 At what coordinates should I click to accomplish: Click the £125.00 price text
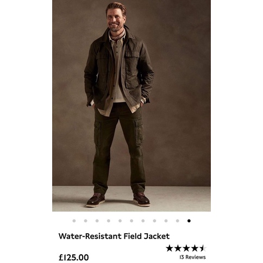[74, 258]
